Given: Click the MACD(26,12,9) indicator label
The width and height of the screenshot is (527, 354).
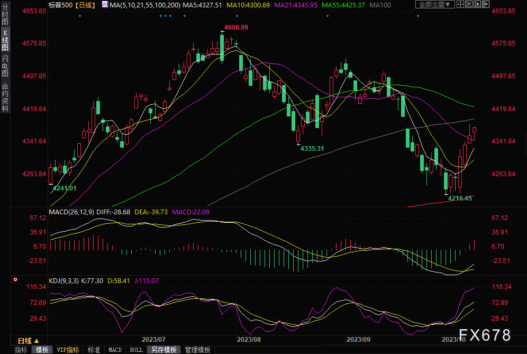Looking at the screenshot, I should tap(71, 212).
